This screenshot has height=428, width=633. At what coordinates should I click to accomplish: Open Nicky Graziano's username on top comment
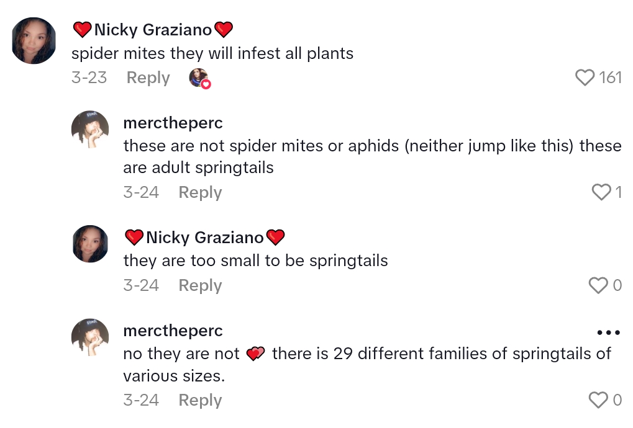pos(153,29)
